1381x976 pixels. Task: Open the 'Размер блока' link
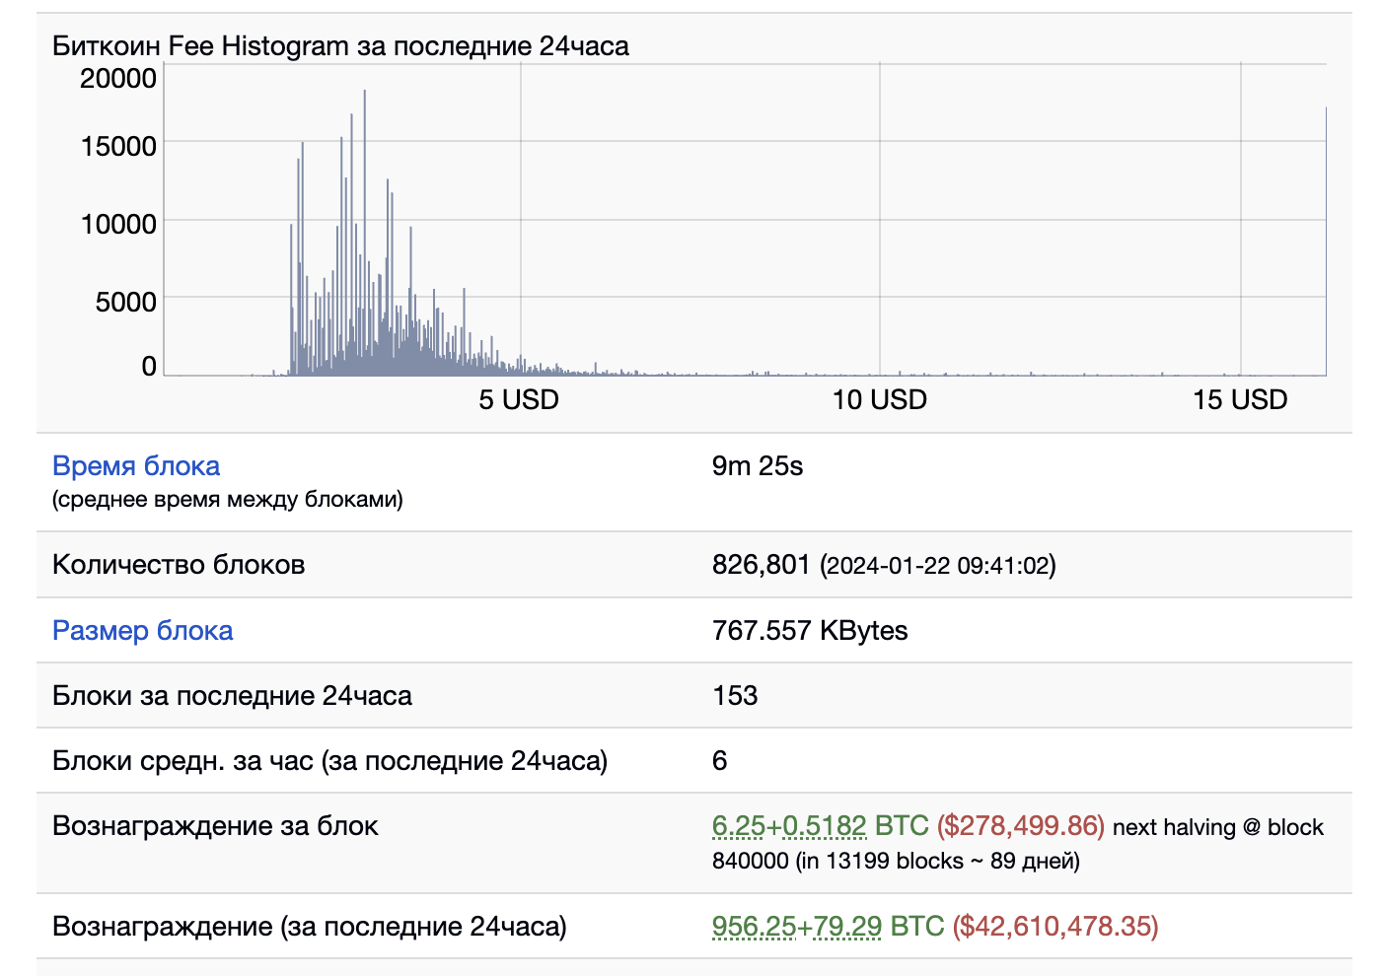click(143, 631)
